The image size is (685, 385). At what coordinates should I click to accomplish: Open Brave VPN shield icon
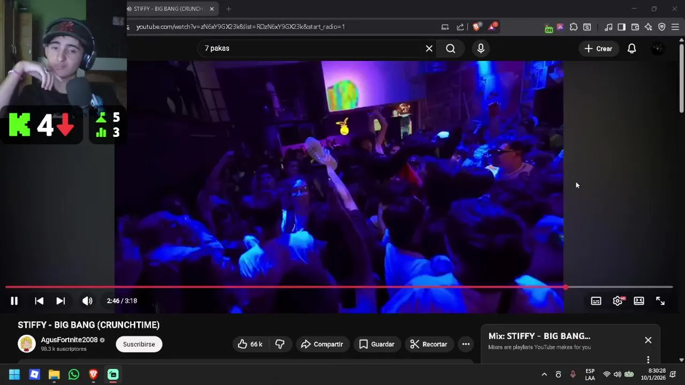coord(661,27)
